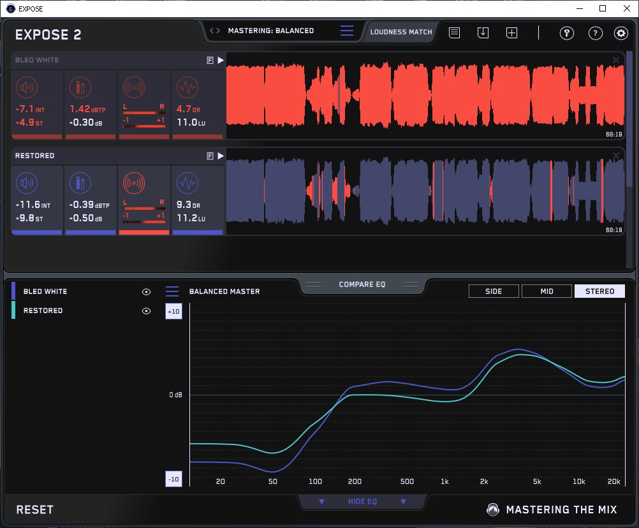
Task: Open the notes list icon in top toolbar
Action: [x=455, y=33]
